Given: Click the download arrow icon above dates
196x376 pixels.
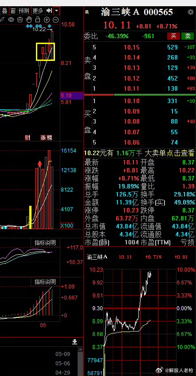Looking at the screenshot, I should tap(74, 342).
